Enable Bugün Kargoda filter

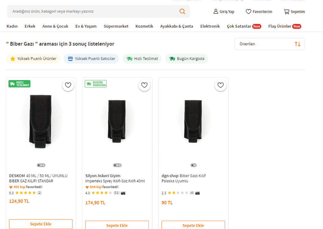pyautogui.click(x=187, y=59)
